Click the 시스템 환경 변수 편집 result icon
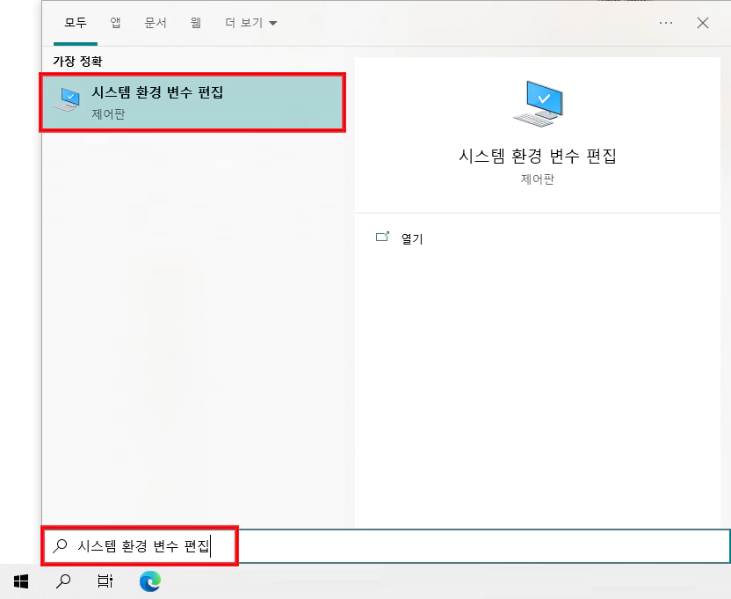Viewport: 731px width, 599px height. click(x=69, y=95)
